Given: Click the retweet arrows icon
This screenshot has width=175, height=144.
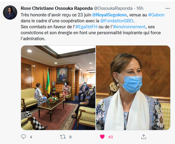Looking at the screenshot, I should pos(63,137).
